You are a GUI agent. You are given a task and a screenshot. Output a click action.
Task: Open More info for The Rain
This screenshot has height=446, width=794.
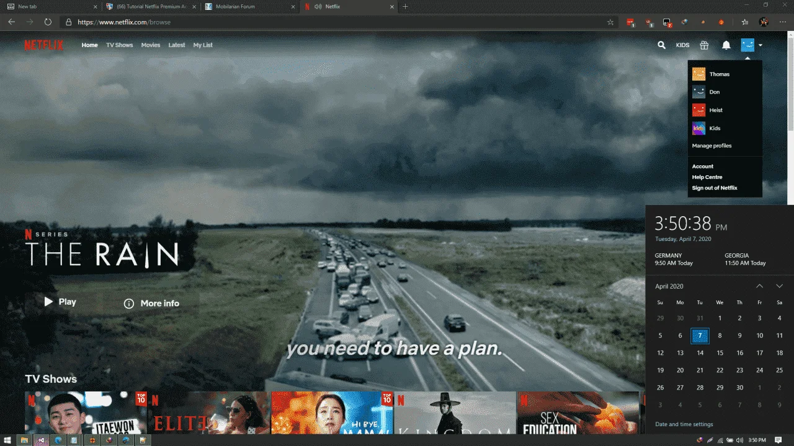click(x=151, y=304)
